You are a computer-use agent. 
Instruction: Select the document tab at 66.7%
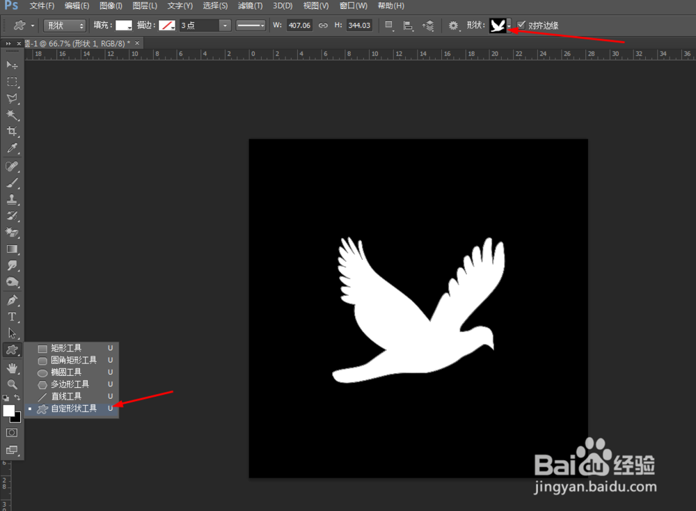79,43
